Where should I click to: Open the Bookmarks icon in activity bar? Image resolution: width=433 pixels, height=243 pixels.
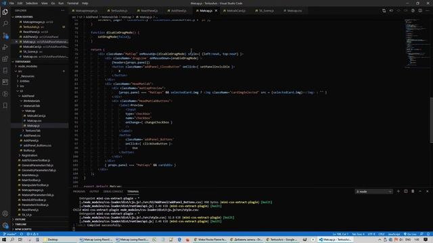point(5,105)
